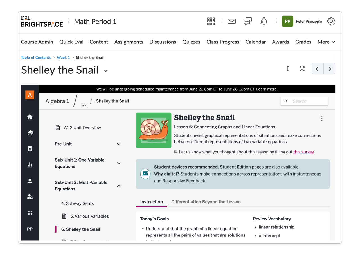Click the Week 1 breadcrumb link
360x255 pixels.
pos(63,58)
